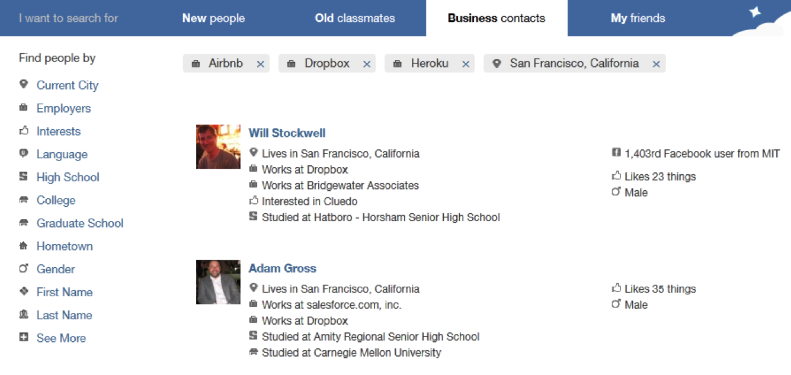791x375 pixels.
Task: Click Will Stockwell's profile photo
Action: point(218,146)
